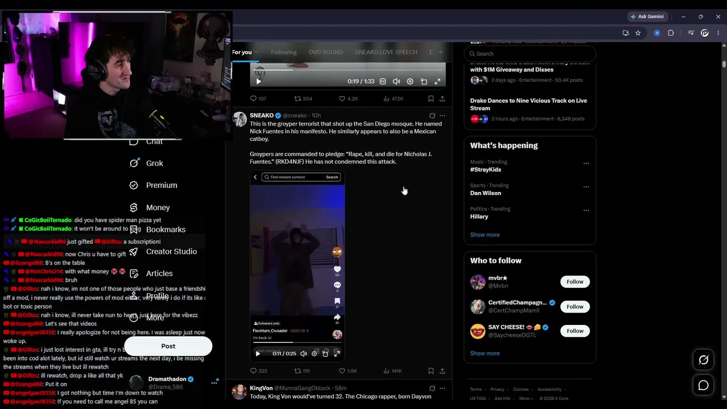
Task: Open the Chrome three-dot menu
Action: tap(718, 33)
